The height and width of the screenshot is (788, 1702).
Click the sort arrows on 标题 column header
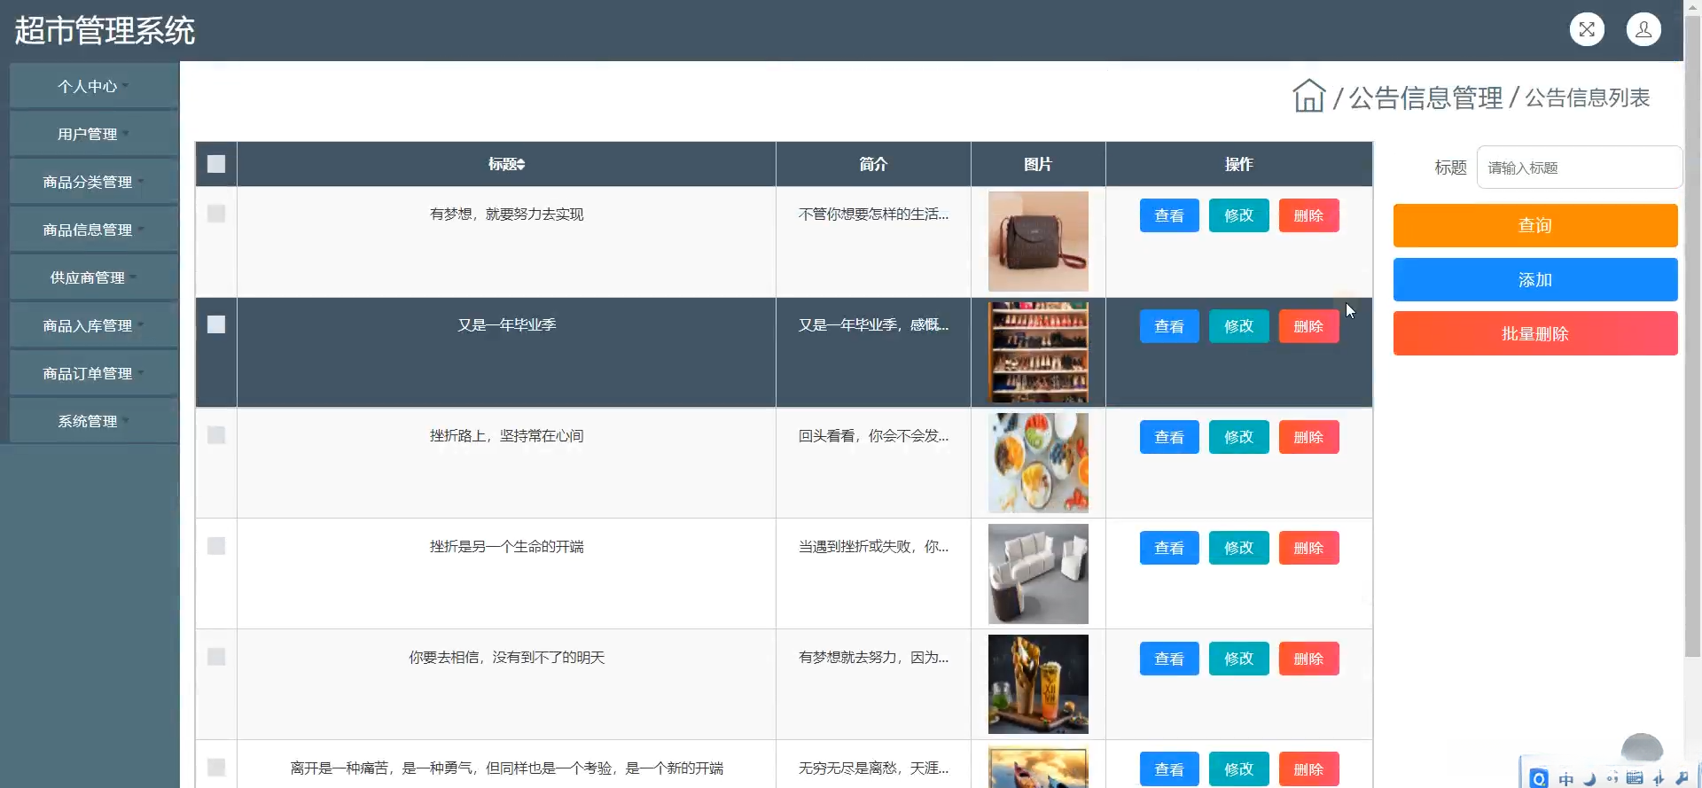click(x=521, y=164)
